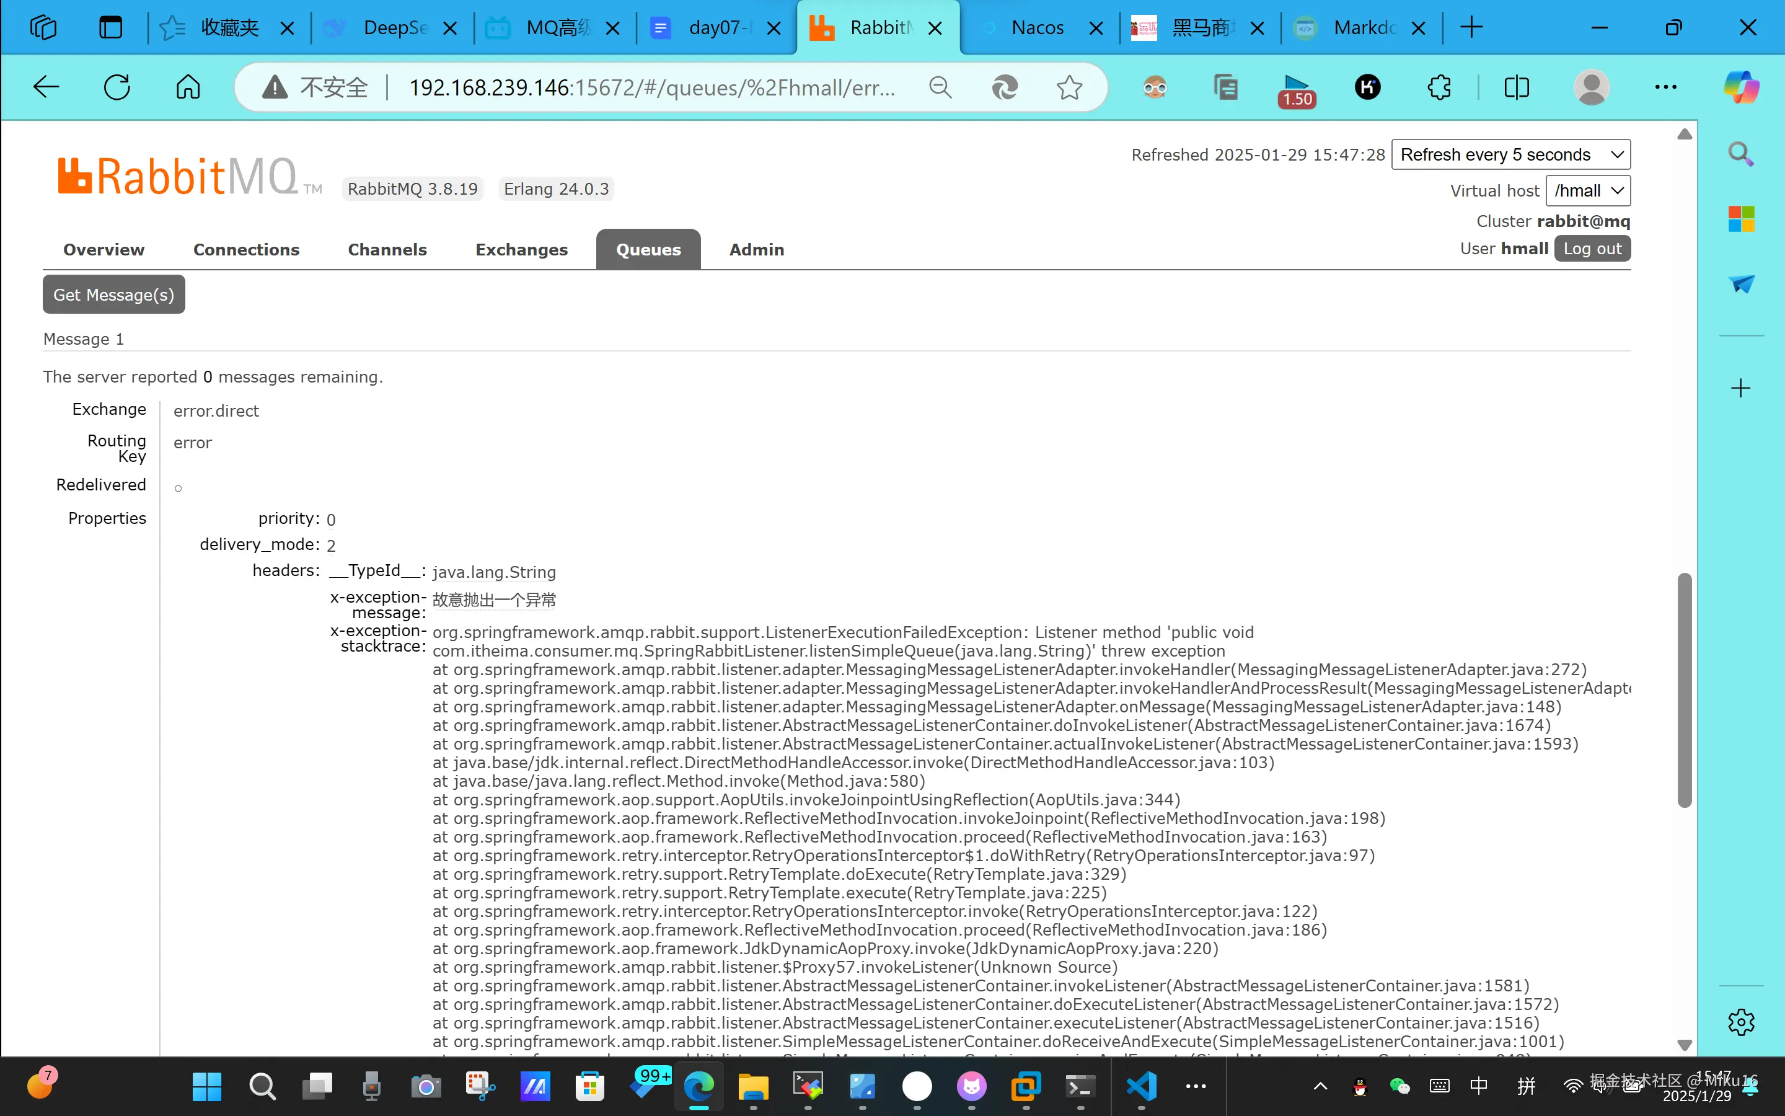Expand the Refresh every 5 seconds dropdown
The height and width of the screenshot is (1116, 1785).
[1510, 154]
